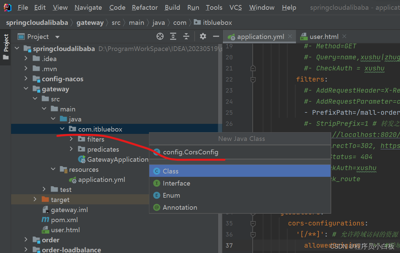
Task: Expand the .idea folder
Action: (x=26, y=58)
